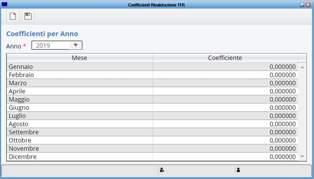Click the Anno field showing 2019
The width and height of the screenshot is (314, 179).
coord(57,45)
